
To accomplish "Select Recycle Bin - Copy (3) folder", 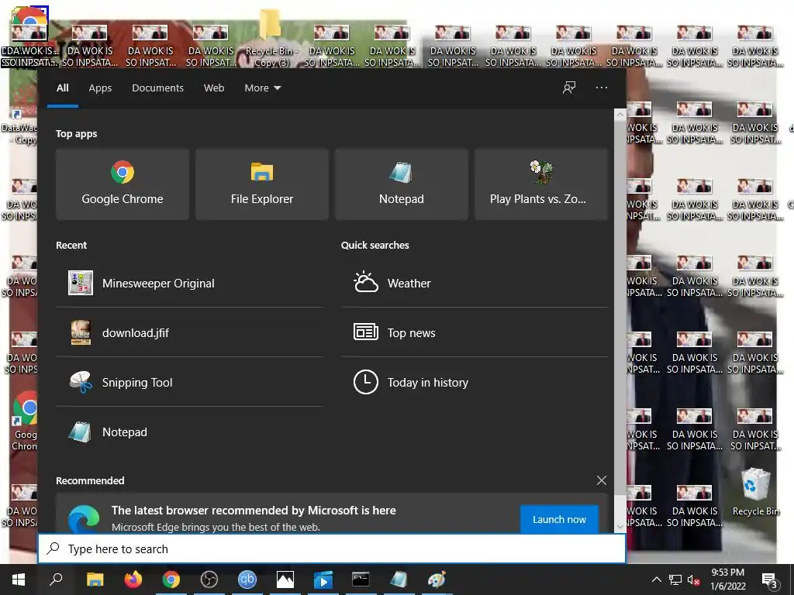I will click(x=271, y=39).
